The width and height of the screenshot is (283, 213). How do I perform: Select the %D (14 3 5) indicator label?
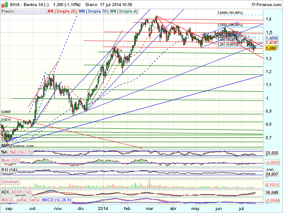tap(21, 151)
